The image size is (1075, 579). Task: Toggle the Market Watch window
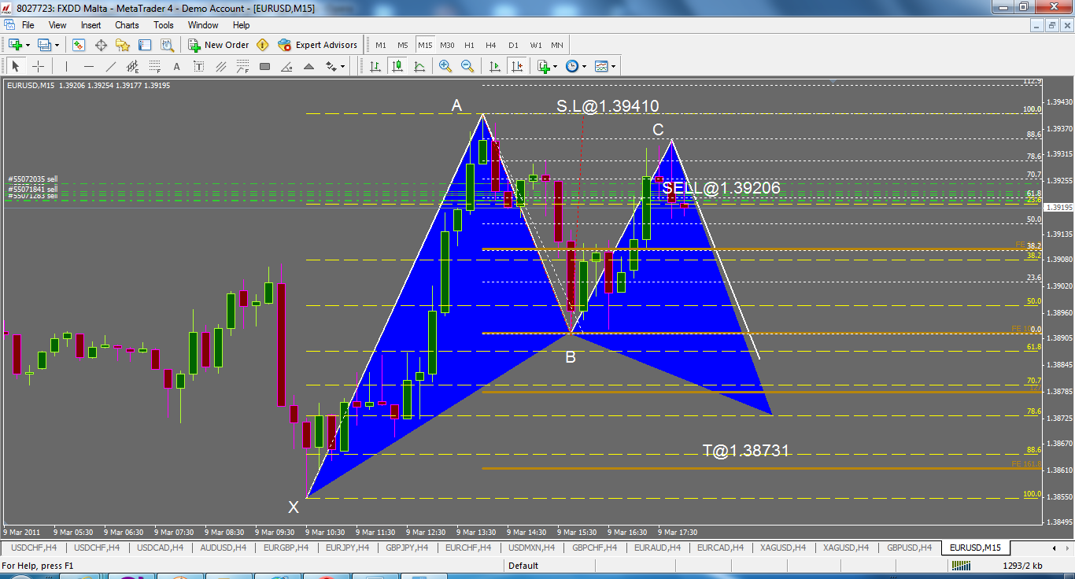[79, 45]
